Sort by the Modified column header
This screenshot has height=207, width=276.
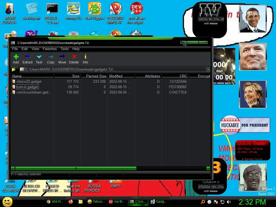click(121, 76)
